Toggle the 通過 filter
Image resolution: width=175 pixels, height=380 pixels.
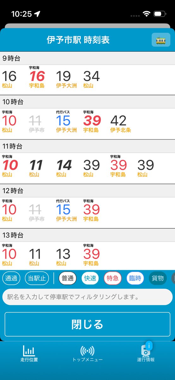[11, 278]
